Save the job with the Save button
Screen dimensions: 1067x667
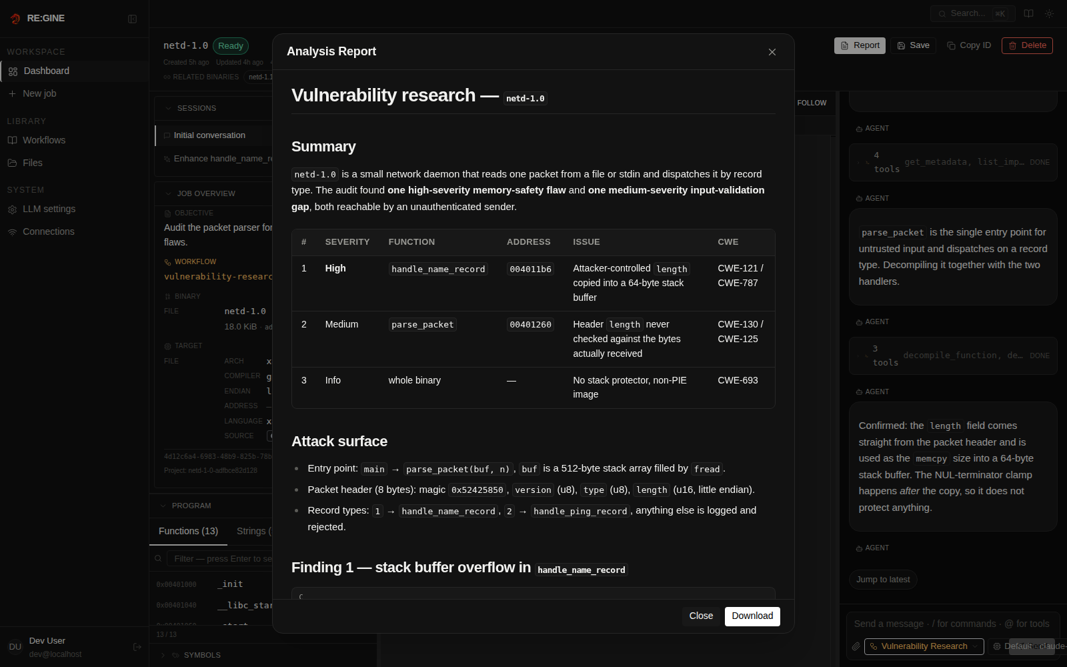913,45
